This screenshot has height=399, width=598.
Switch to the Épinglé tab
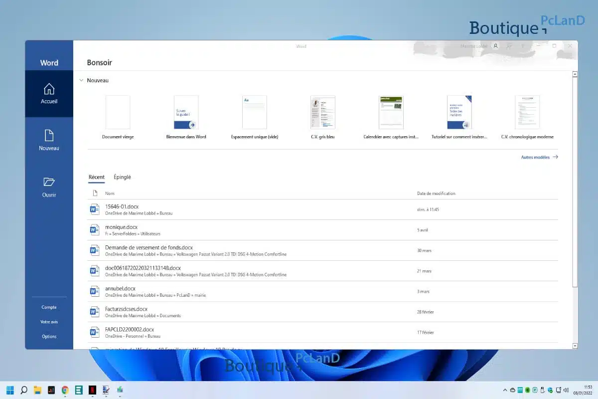tap(122, 177)
